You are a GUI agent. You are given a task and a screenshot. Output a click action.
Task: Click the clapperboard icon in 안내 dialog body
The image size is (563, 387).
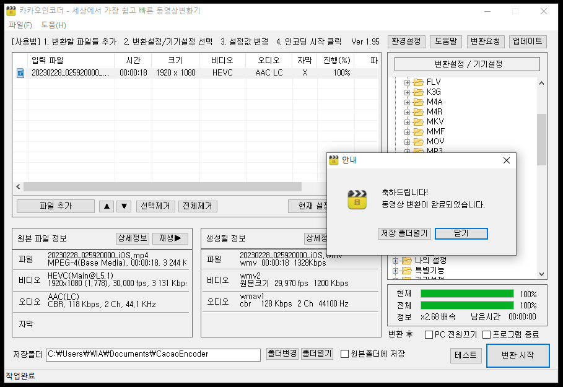click(x=357, y=199)
